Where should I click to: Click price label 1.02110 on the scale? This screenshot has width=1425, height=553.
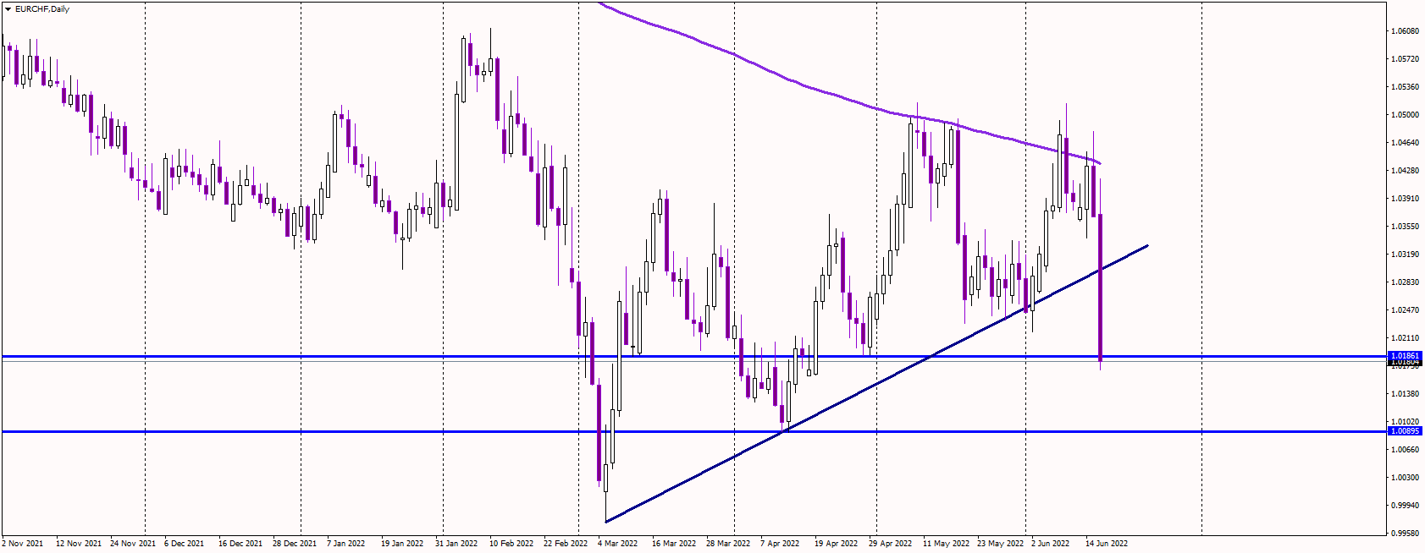(1405, 338)
